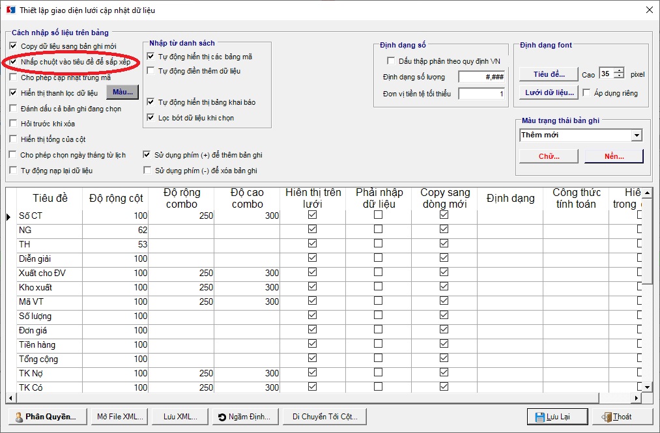Enable Áp dụng riêng checkbox

586,92
